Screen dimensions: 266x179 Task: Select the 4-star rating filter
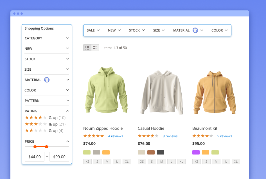pyautogui.click(x=36, y=117)
